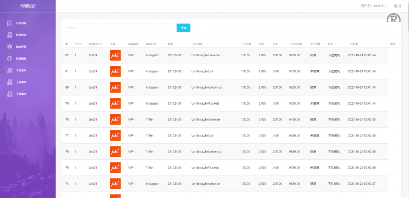Click the 代理输赢 circular icon
The image size is (409, 198).
pos(10,59)
